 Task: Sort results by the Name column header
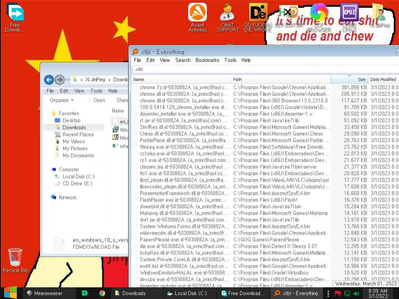point(181,79)
